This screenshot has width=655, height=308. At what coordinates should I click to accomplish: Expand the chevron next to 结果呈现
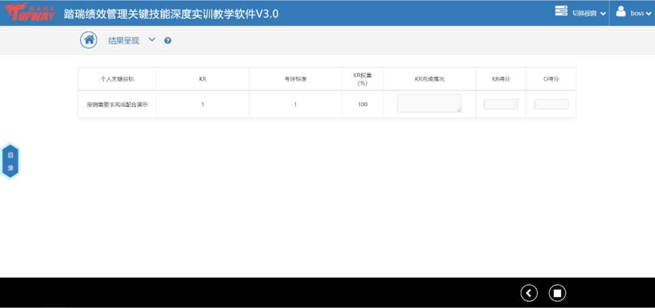pos(152,39)
